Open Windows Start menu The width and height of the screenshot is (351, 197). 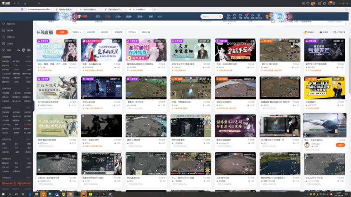pyautogui.click(x=3, y=194)
